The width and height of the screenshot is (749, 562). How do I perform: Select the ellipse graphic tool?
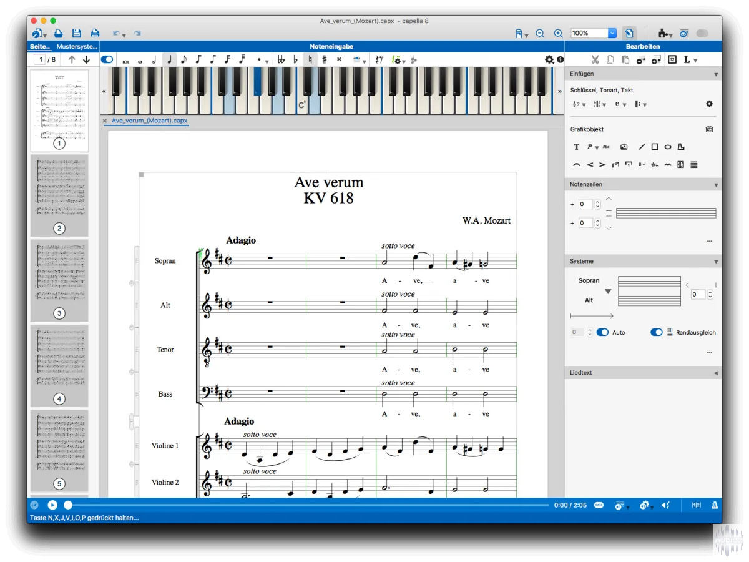click(x=668, y=147)
